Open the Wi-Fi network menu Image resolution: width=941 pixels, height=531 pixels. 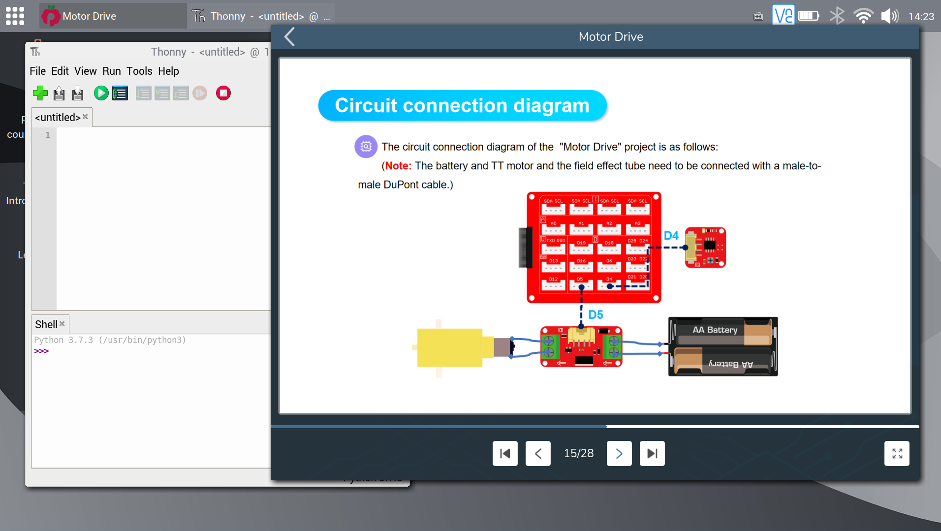point(863,16)
